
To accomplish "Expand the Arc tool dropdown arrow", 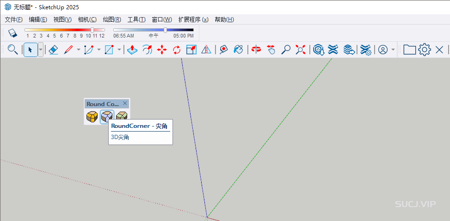I will coord(99,50).
